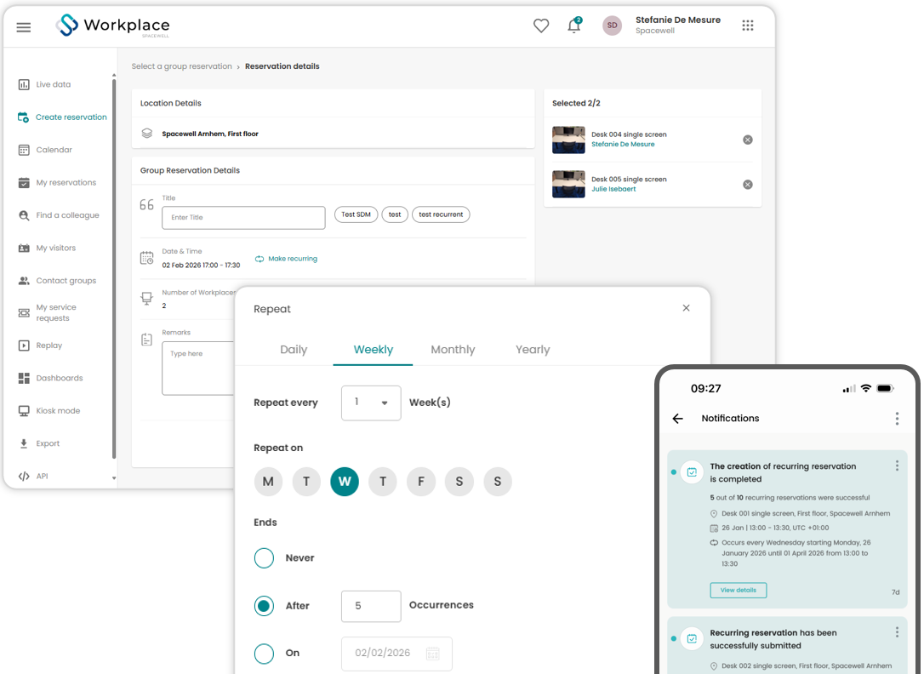Go back from phone Notifications screen
This screenshot has width=924, height=674.
(x=677, y=419)
